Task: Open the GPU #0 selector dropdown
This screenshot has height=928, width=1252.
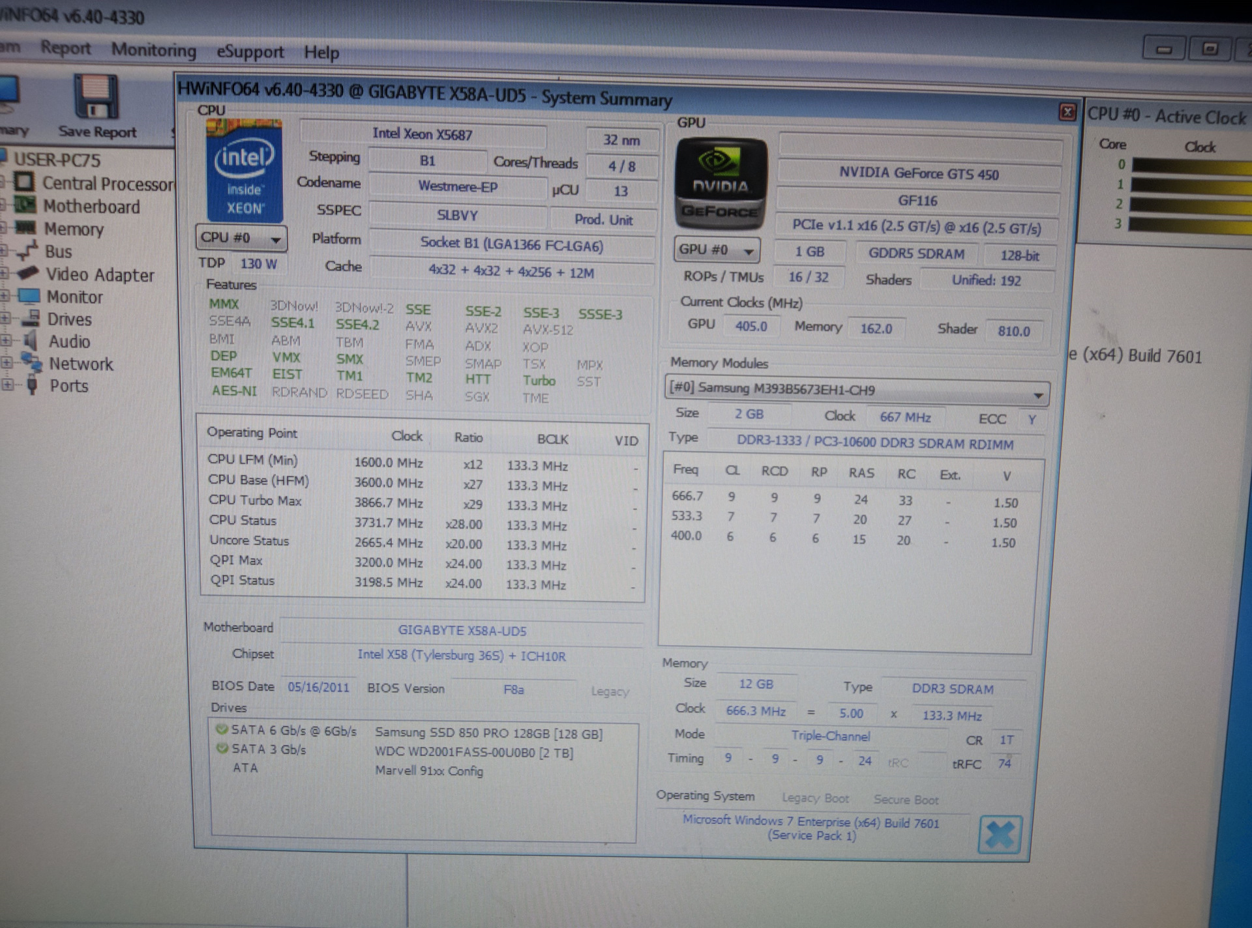Action: pyautogui.click(x=749, y=251)
